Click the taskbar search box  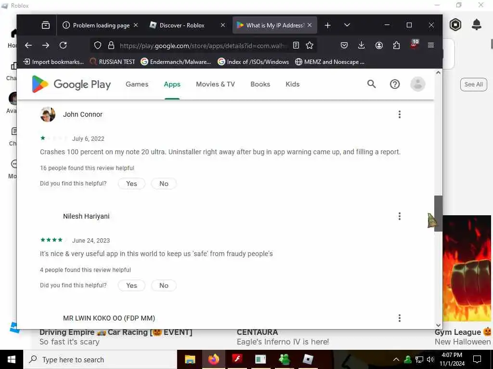100,359
